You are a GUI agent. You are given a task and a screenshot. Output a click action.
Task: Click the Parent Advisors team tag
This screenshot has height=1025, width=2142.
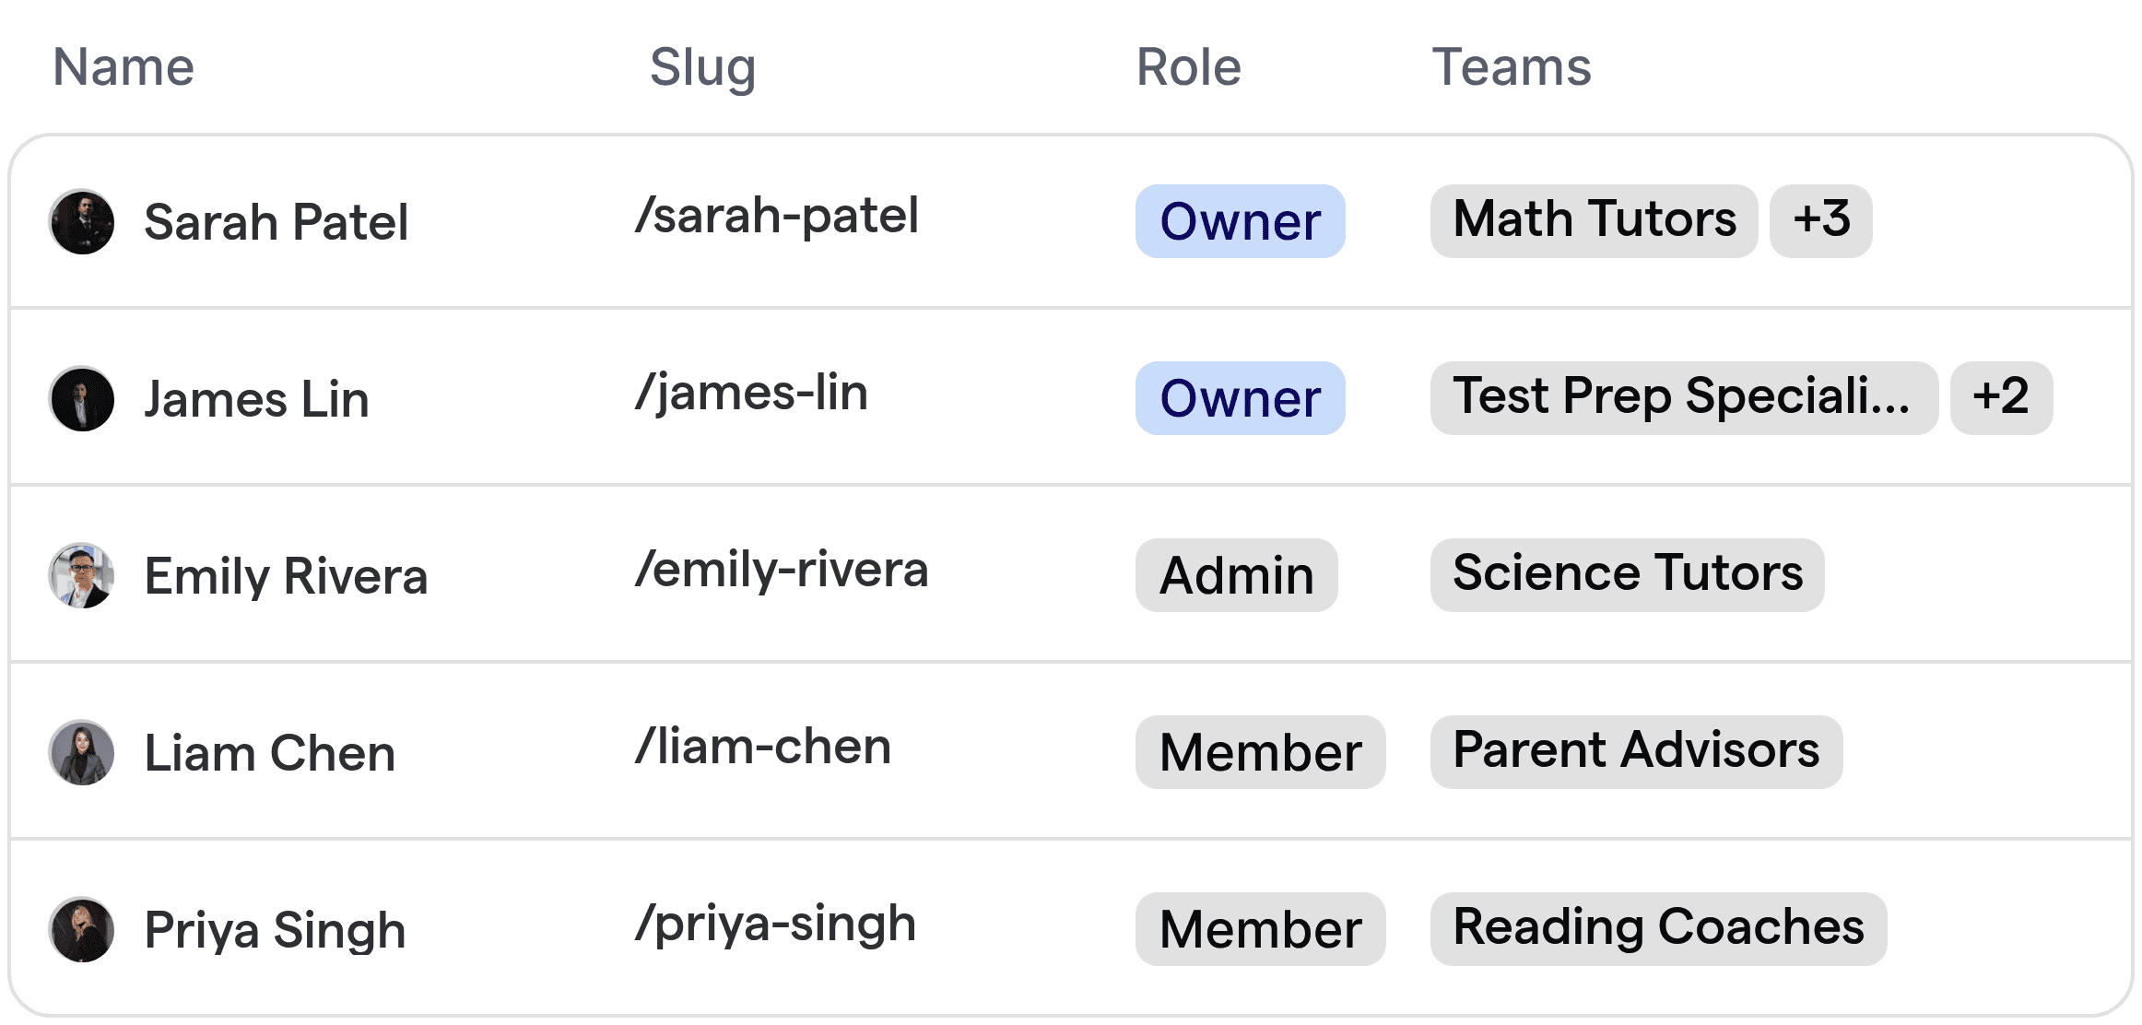[1636, 752]
